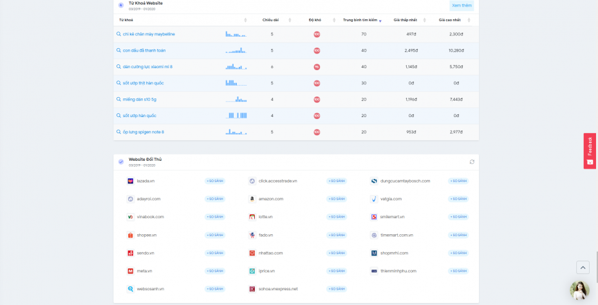The height and width of the screenshot is (305, 598).
Task: Sort table by Độ khó column
Action: pyautogui.click(x=334, y=20)
